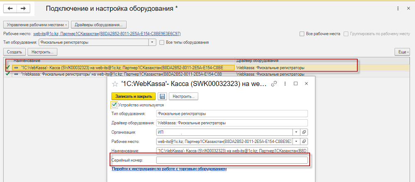Open the Рабочее место record with the open-form icon
415x182 pixels.
pyautogui.click(x=304, y=141)
